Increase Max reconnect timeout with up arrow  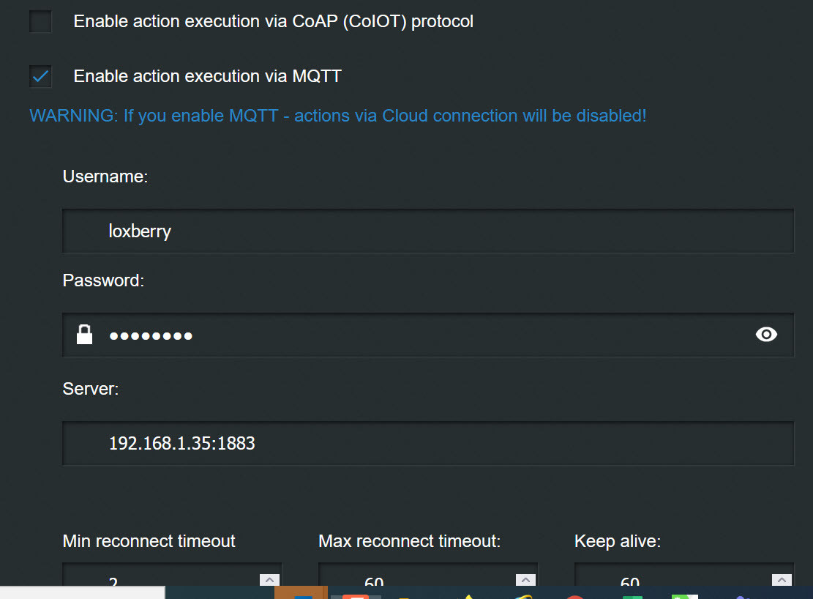(525, 579)
